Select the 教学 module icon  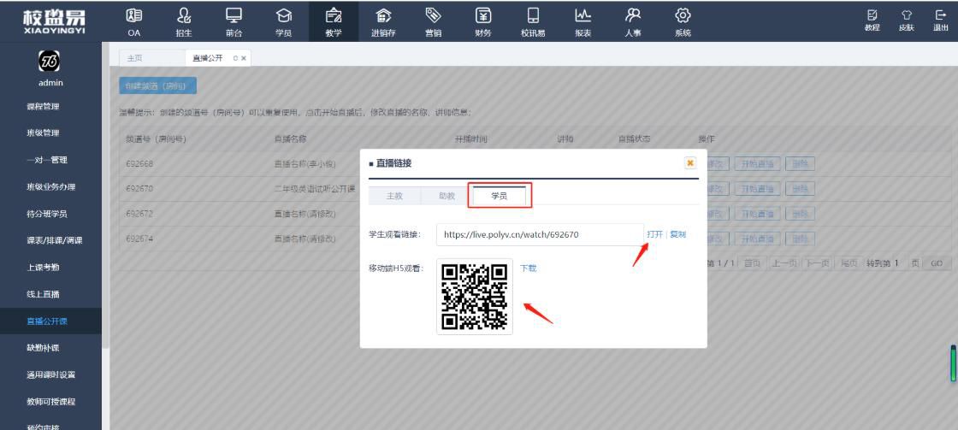[334, 21]
